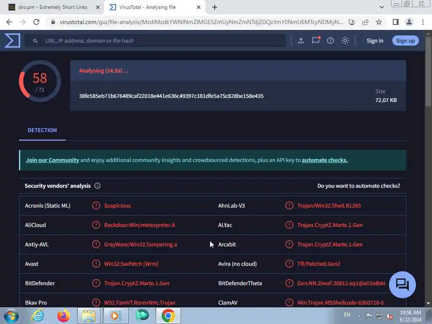Select the VirusTotal Analysing file tab
Viewport: 432px width, 324px height.
coord(154,7)
